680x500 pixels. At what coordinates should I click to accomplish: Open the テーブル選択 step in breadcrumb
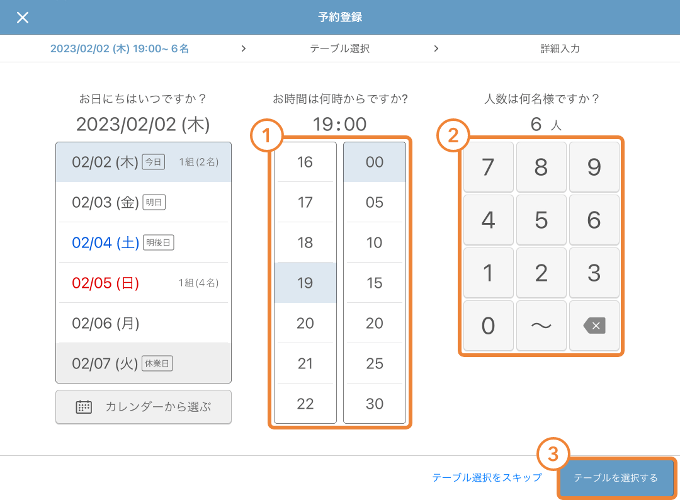[x=339, y=48]
